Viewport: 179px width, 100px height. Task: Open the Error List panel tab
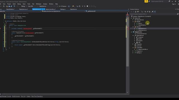[23, 96]
